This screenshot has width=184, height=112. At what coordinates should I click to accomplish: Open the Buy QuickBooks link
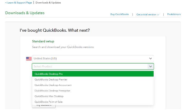pos(120,14)
